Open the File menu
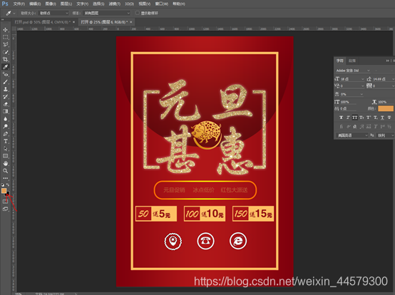The width and height of the screenshot is (395, 295). point(19,4)
